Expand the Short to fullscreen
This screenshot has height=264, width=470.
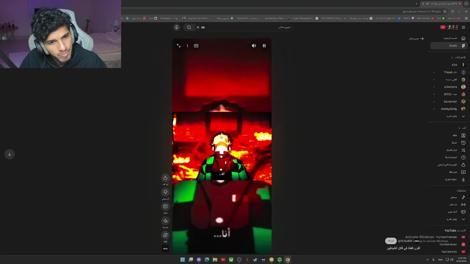[178, 46]
